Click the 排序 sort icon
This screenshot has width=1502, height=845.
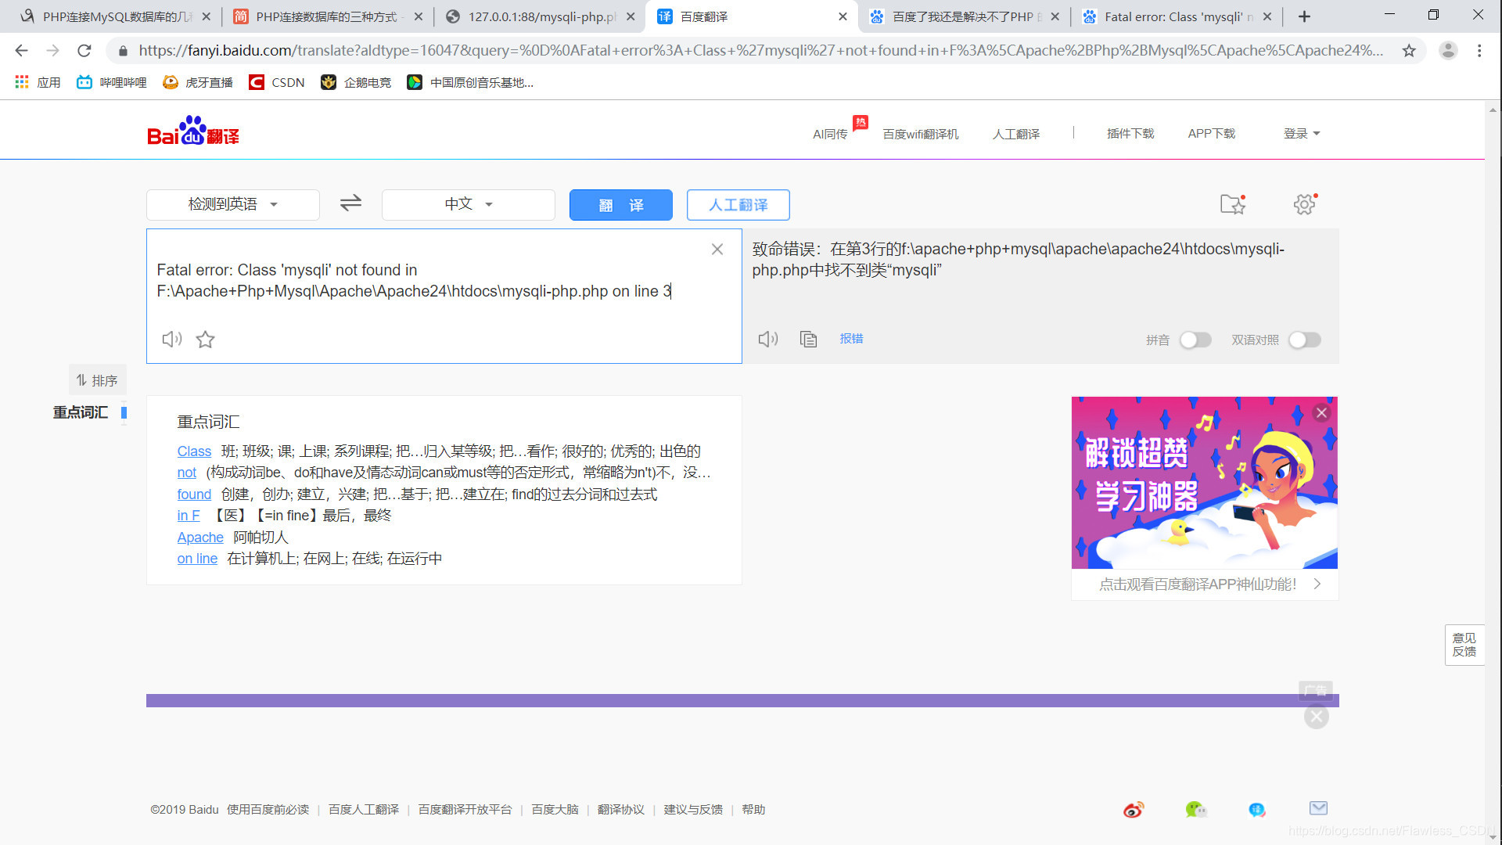point(97,379)
